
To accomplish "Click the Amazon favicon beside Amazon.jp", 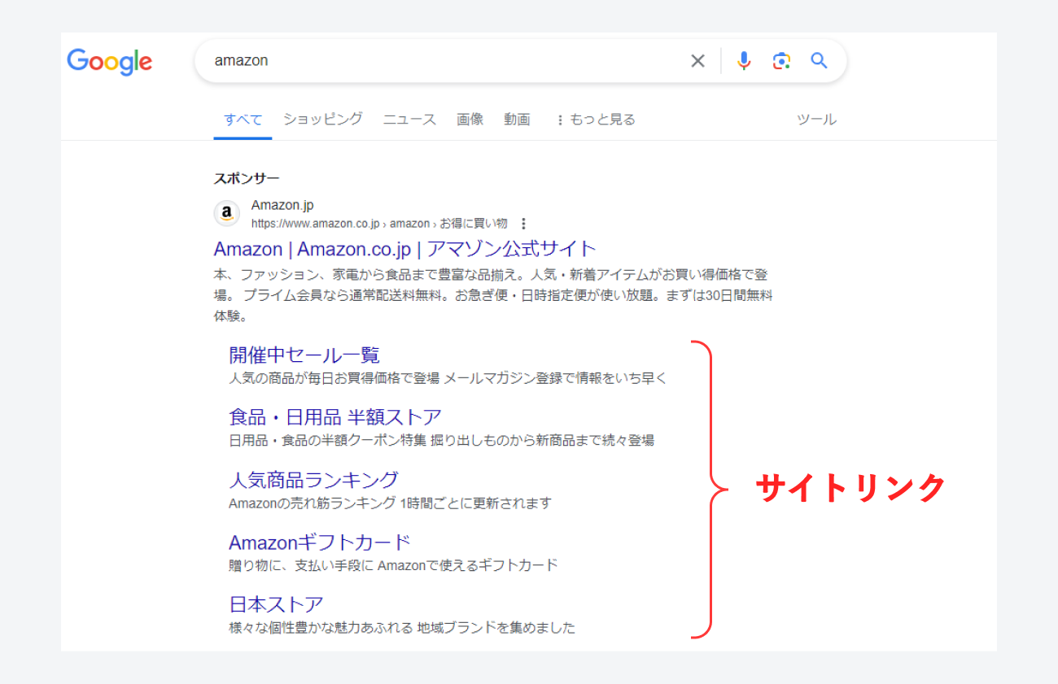I will 227,214.
